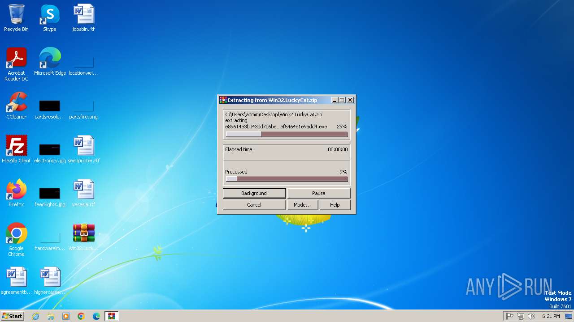Image resolution: width=574 pixels, height=322 pixels.
Task: Open Edge from the taskbar
Action: pos(96,316)
